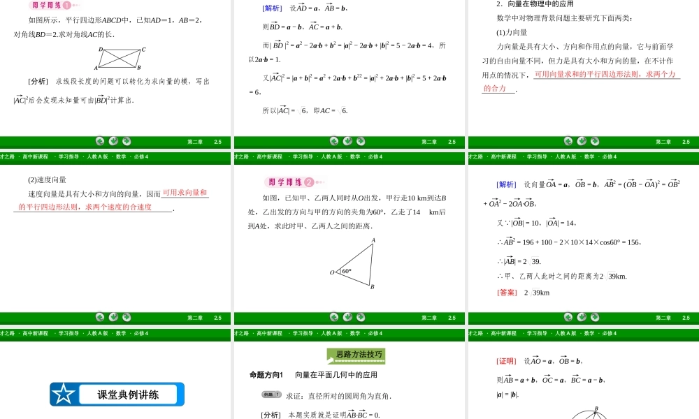Click the forward arrow on the top-right slide
This screenshot has height=419, width=699.
(x=595, y=141)
